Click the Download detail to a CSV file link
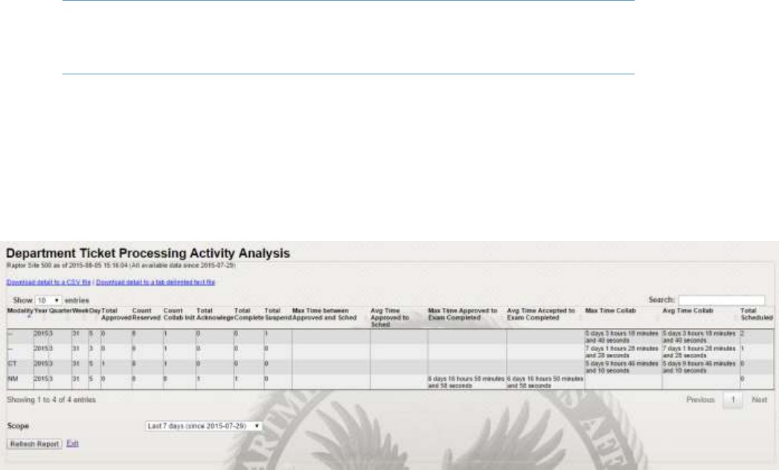Screen dimensions: 779x470 [x=48, y=282]
